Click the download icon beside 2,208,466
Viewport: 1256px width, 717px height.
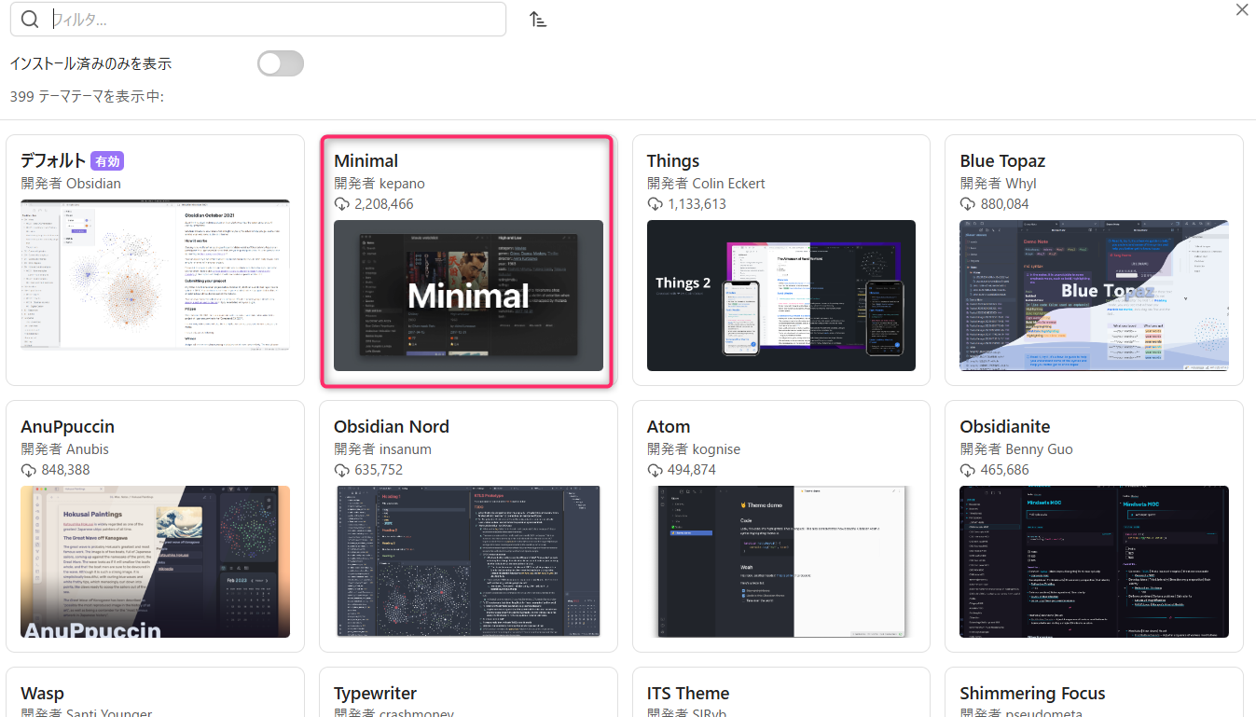point(342,204)
